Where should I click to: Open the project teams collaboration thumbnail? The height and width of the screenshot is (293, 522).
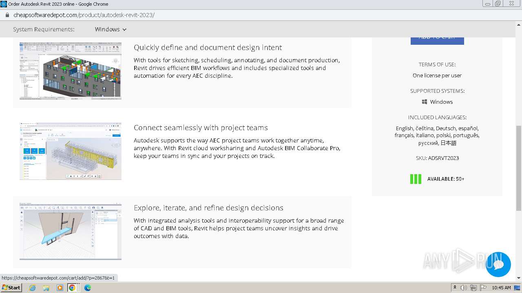pyautogui.click(x=71, y=151)
